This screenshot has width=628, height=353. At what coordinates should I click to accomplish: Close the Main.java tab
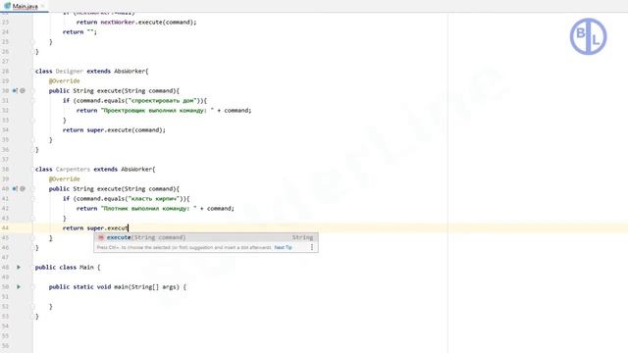[43, 6]
